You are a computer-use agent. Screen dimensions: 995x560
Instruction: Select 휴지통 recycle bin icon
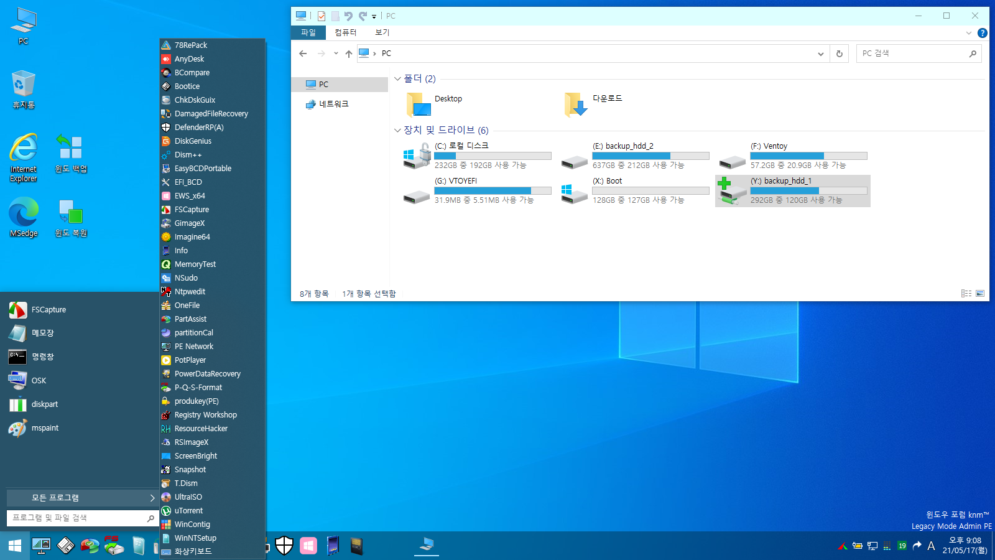24,89
